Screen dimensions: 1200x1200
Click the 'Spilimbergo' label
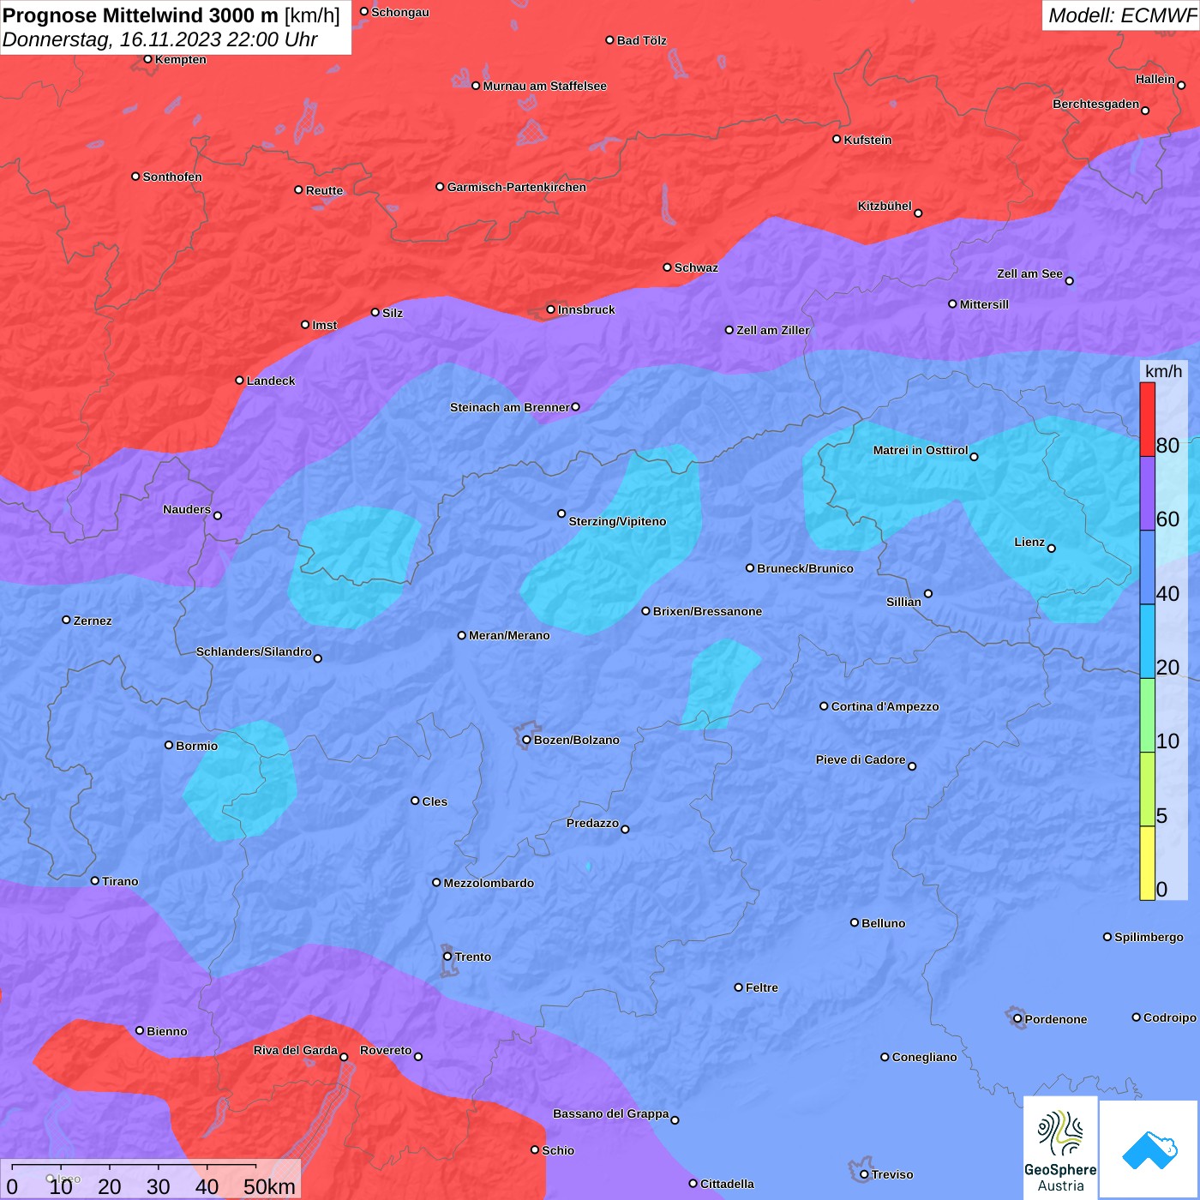tap(1149, 937)
